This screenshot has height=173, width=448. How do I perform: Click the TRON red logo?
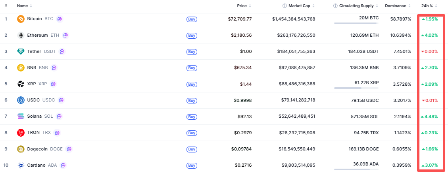click(21, 132)
